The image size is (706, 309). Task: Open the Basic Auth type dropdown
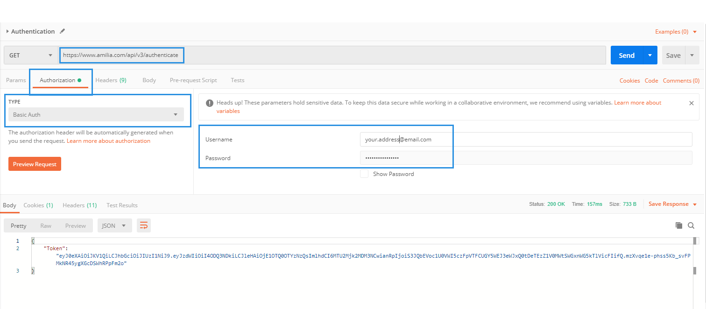[96, 114]
